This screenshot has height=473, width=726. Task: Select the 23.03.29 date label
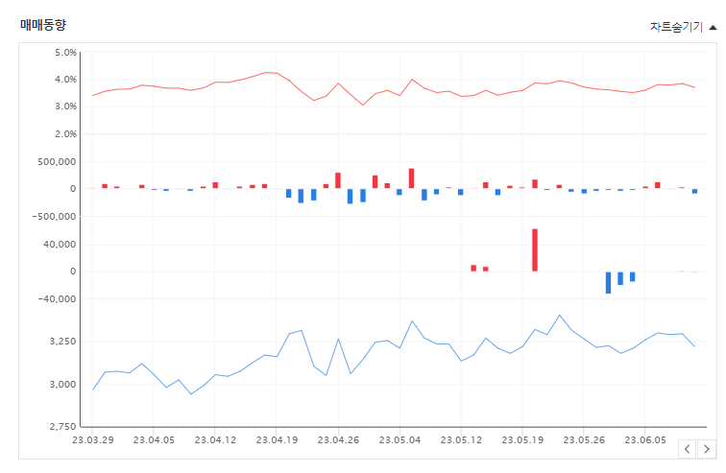click(x=92, y=439)
